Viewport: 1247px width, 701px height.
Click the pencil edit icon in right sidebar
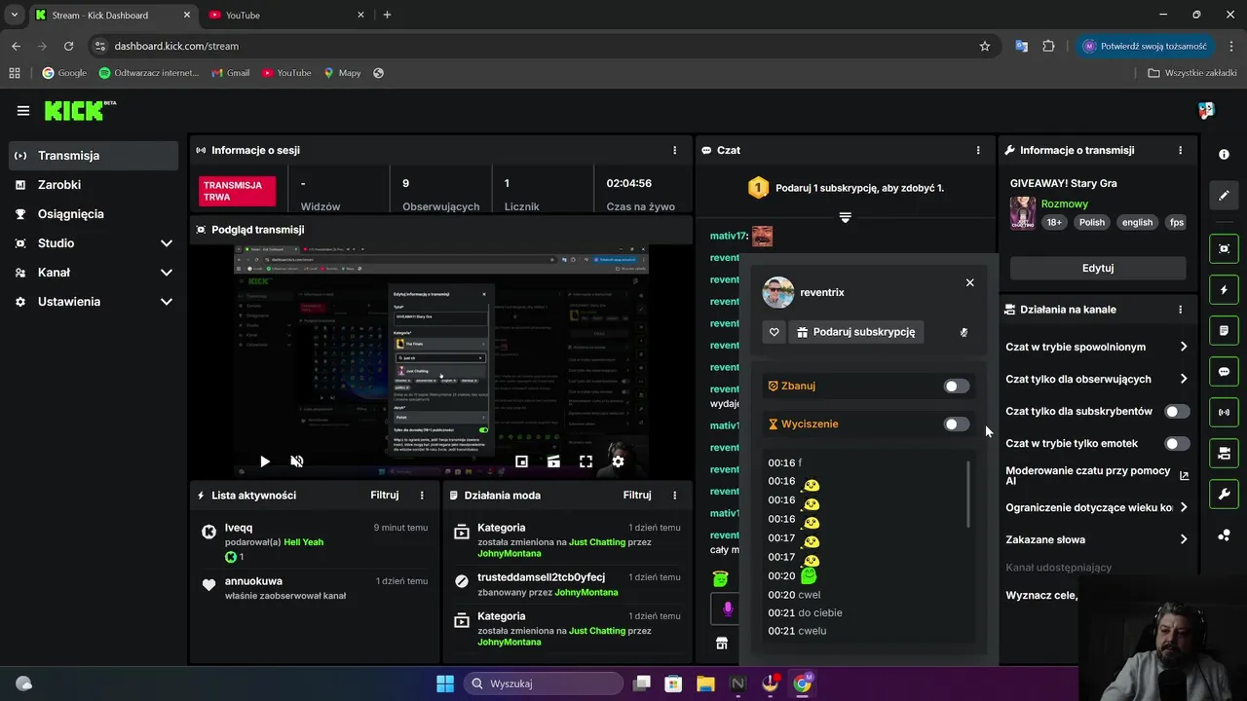pos(1225,196)
